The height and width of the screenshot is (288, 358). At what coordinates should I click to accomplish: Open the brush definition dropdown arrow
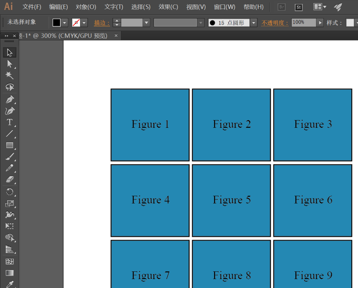(254, 23)
